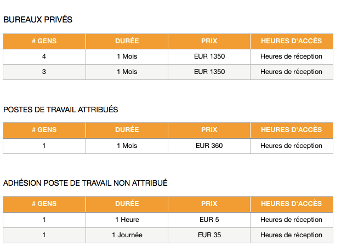Select the # GENS header in Bureaux Privés table
364x246 pixels.
(x=44, y=41)
